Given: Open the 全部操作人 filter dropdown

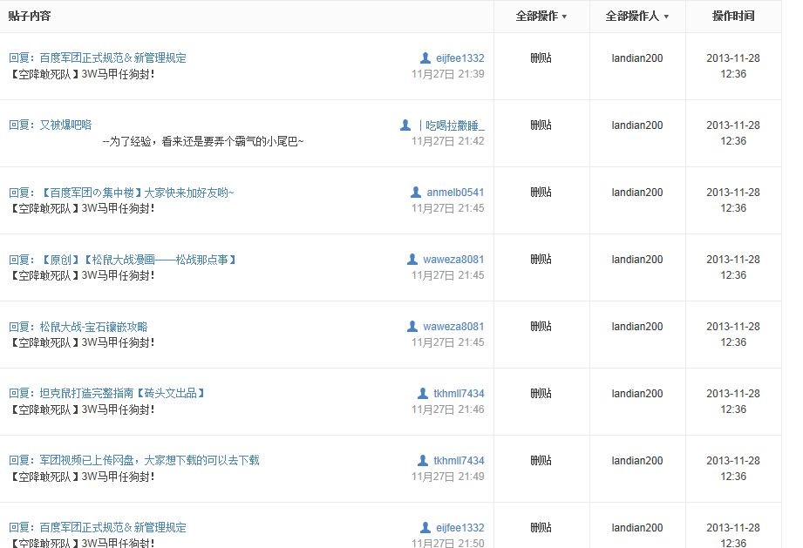Looking at the screenshot, I should coord(636,17).
